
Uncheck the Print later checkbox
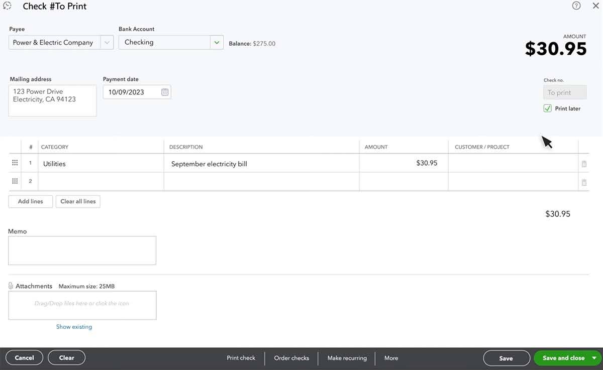pos(547,108)
